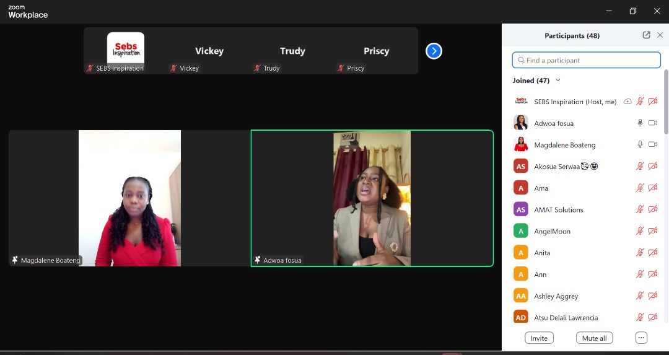Close the Participants panel
Image resolution: width=669 pixels, height=355 pixels.
pos(660,35)
